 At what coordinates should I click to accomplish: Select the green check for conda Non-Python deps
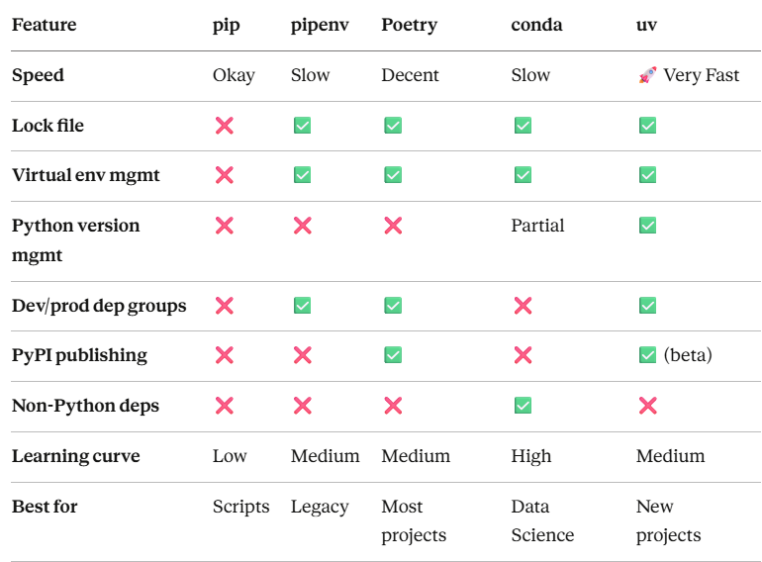pyautogui.click(x=523, y=405)
